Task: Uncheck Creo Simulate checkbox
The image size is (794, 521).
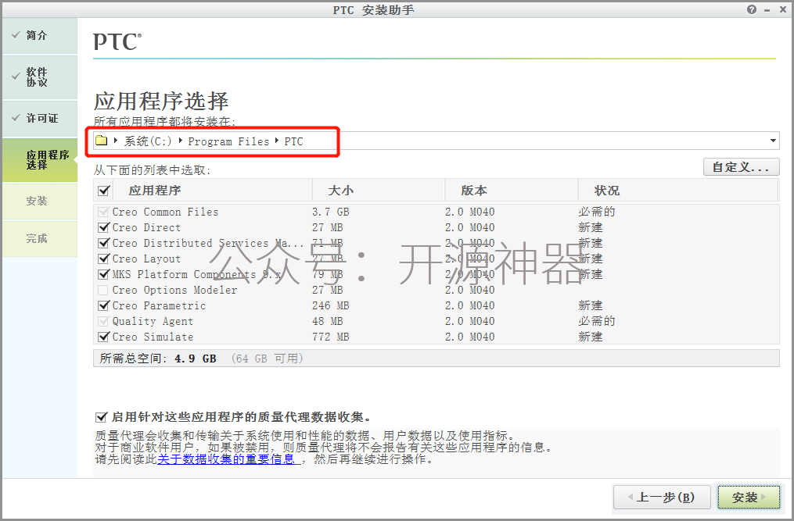Action: pos(103,337)
